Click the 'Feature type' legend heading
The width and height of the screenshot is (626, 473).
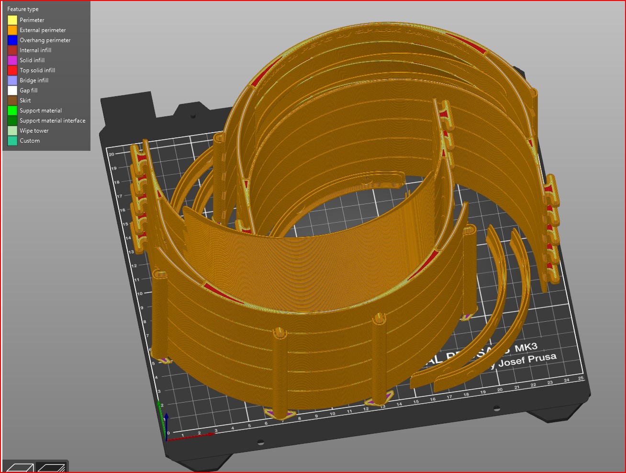coord(23,9)
